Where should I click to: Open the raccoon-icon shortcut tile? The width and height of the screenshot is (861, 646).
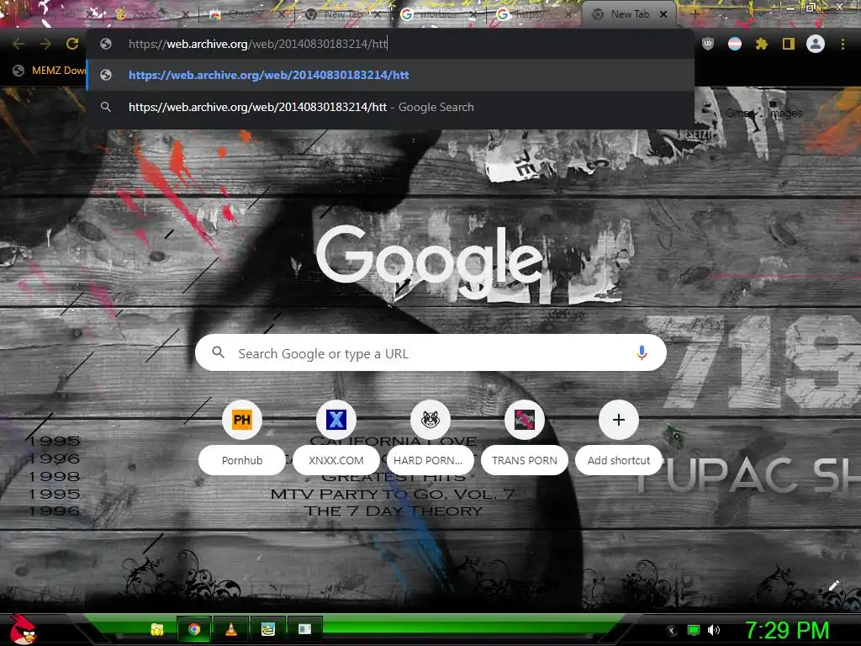point(430,420)
